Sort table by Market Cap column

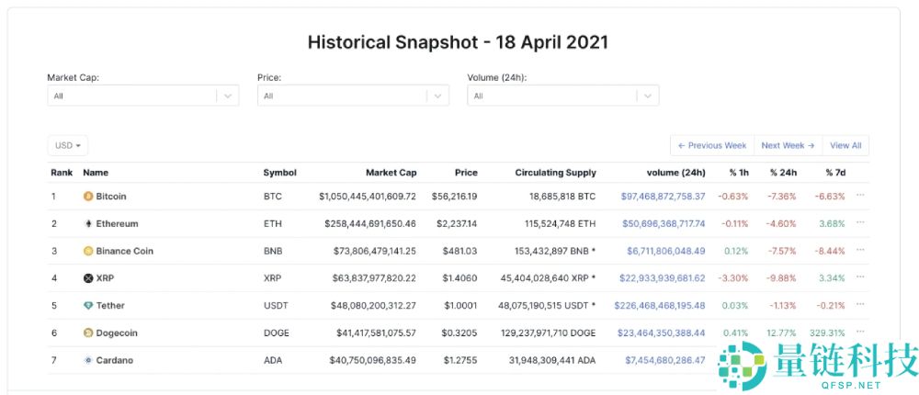pyautogui.click(x=391, y=173)
